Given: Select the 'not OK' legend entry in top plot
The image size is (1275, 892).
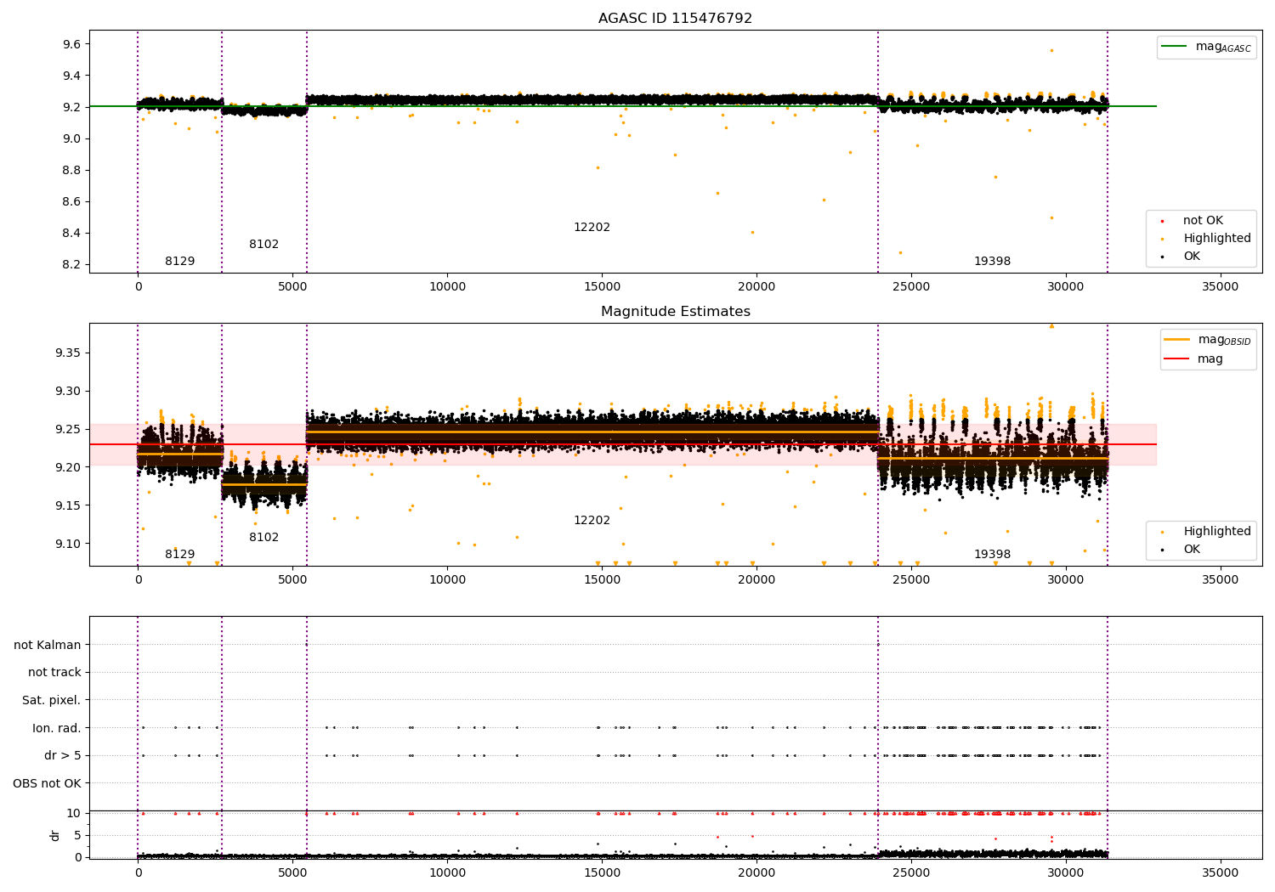Looking at the screenshot, I should [1203, 221].
